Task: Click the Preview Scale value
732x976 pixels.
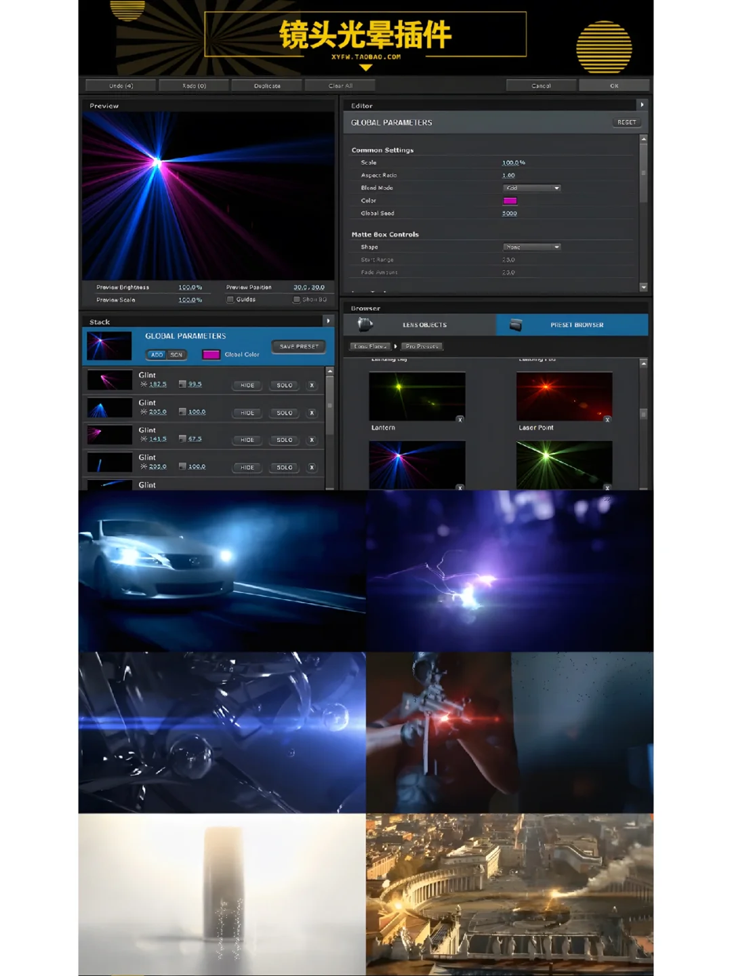Action: [190, 300]
